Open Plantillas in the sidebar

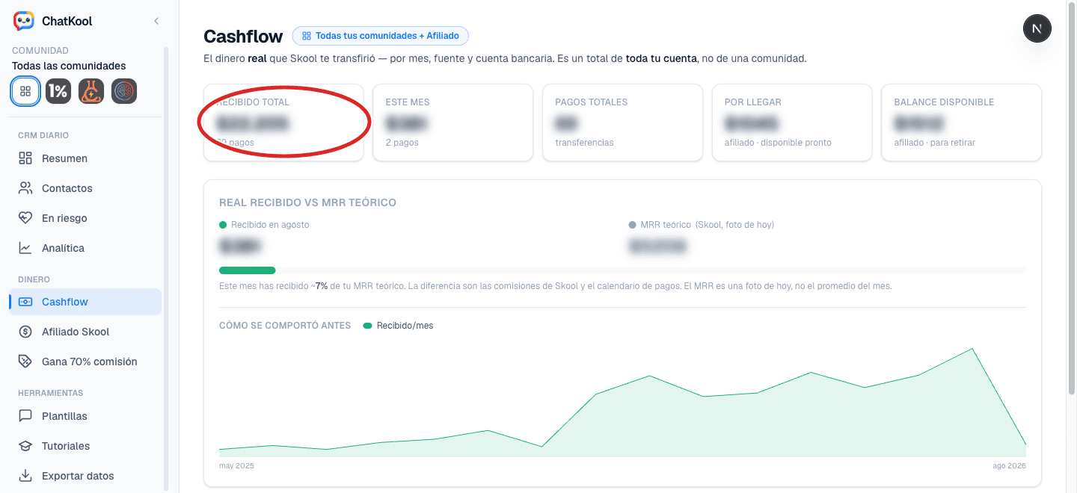[x=85, y=416]
